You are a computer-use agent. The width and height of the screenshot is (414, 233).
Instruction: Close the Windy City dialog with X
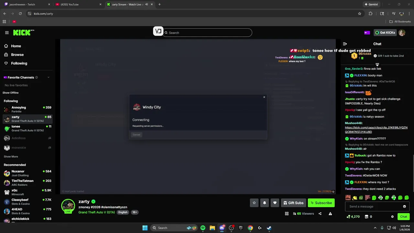tap(264, 97)
